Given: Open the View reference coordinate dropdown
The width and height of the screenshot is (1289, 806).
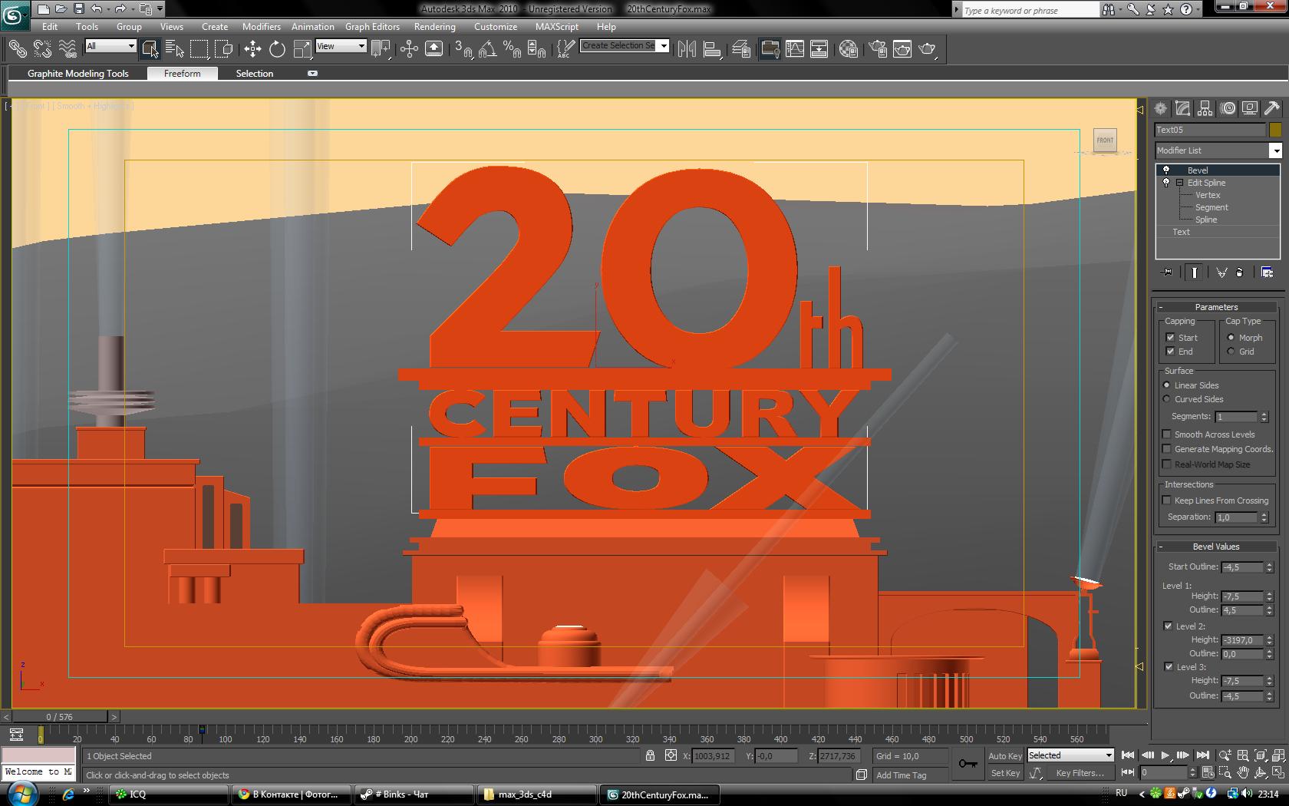Looking at the screenshot, I should coord(361,46).
